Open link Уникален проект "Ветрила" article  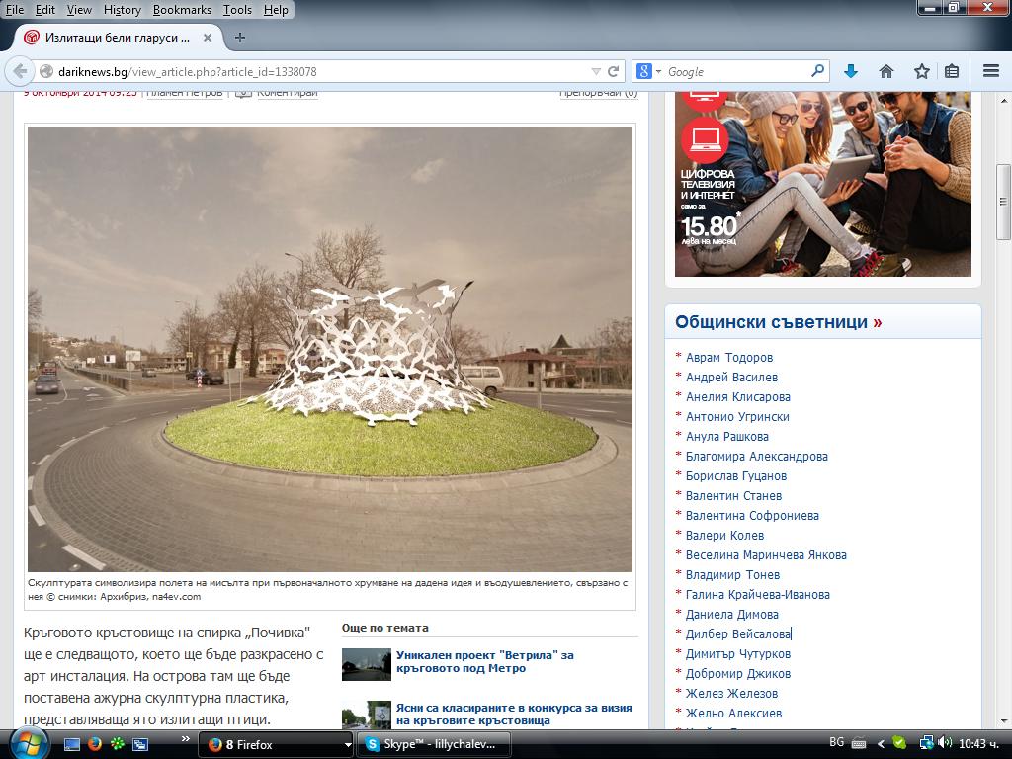(484, 661)
